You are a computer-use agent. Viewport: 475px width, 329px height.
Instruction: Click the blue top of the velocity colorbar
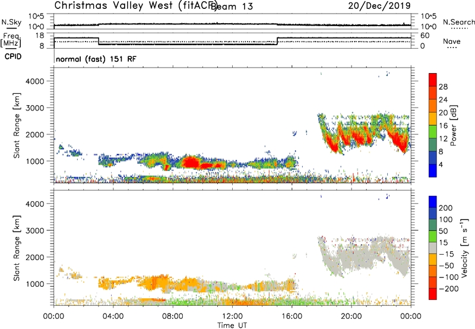click(433, 202)
